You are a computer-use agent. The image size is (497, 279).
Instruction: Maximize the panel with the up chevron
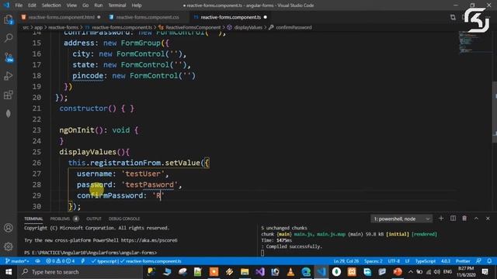click(476, 219)
